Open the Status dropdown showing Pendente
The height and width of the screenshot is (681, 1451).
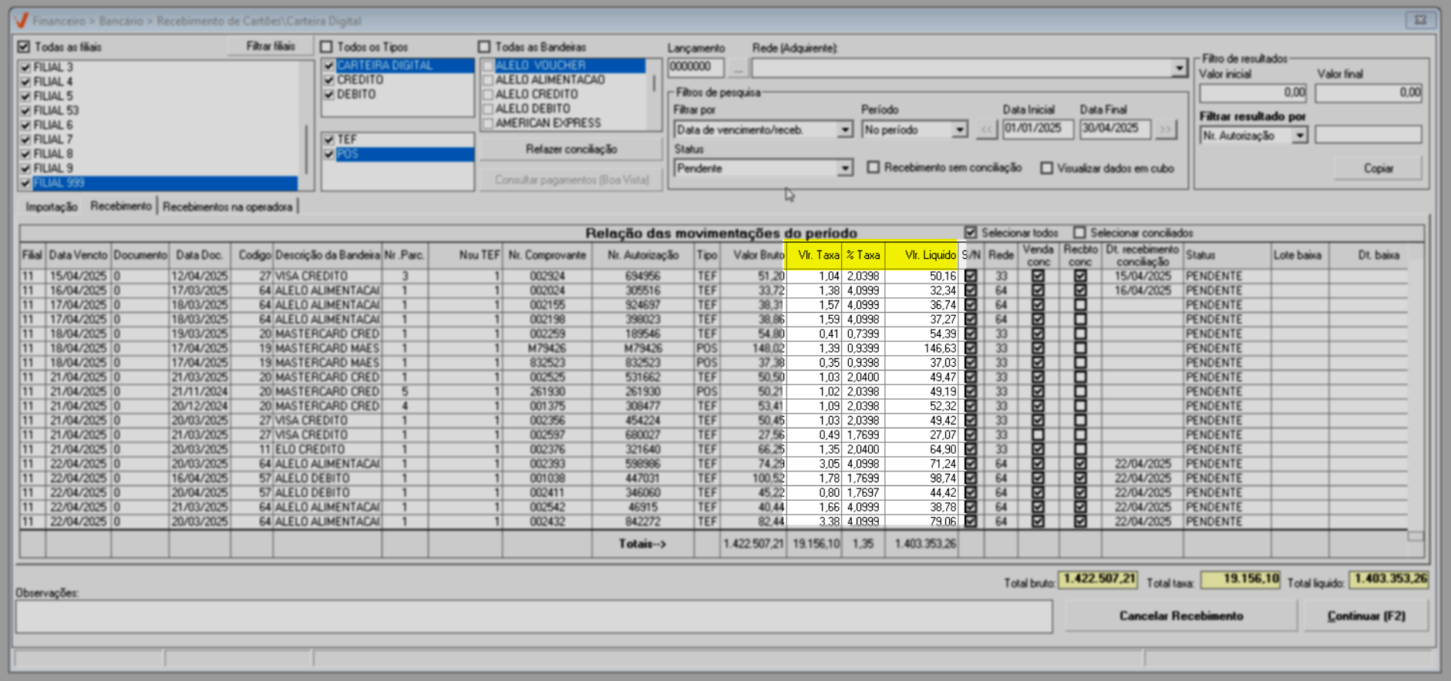[x=845, y=168]
